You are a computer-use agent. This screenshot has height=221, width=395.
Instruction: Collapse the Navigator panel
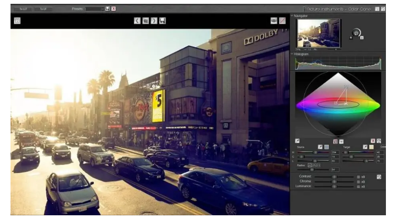coord(292,16)
